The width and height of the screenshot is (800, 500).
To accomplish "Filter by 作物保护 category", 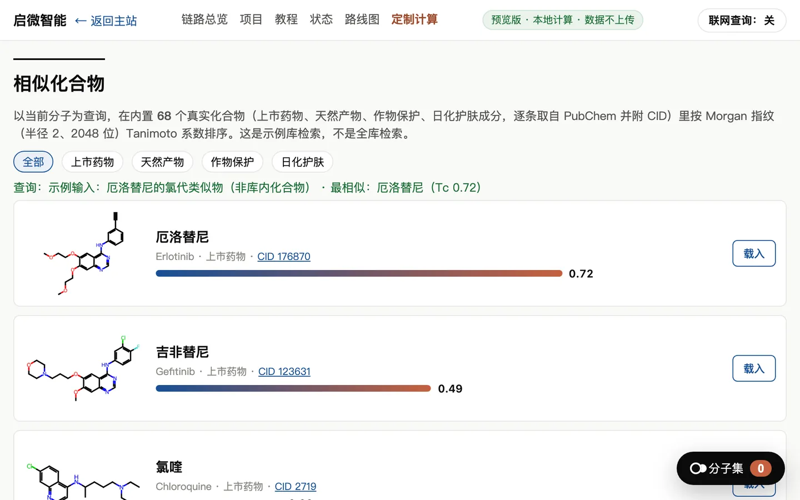I will tap(232, 162).
